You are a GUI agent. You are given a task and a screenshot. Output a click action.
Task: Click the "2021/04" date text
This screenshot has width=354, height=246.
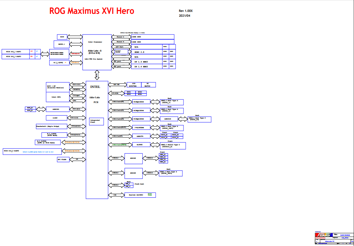coord(184,15)
